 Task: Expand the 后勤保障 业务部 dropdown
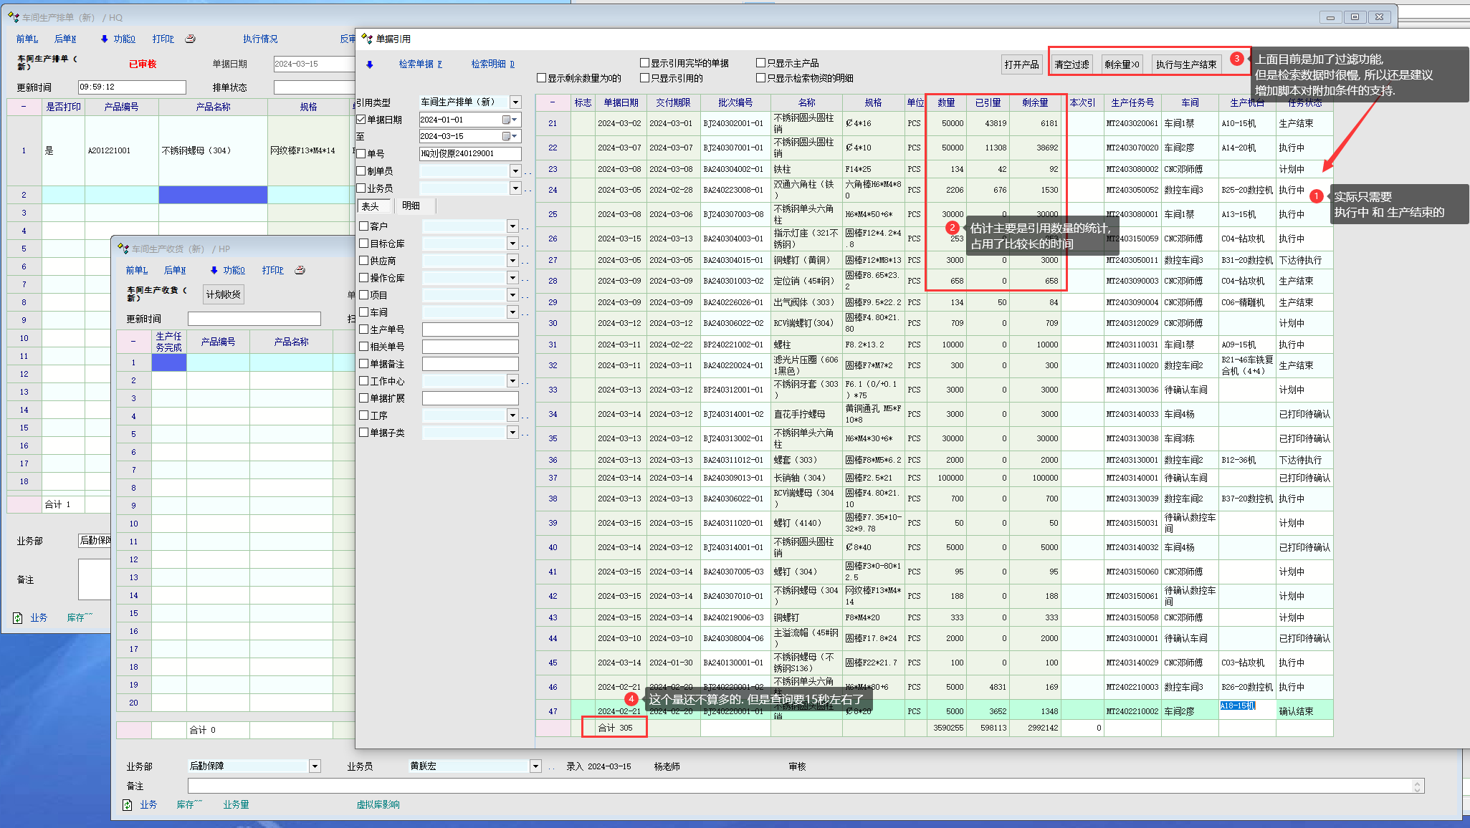coord(315,766)
